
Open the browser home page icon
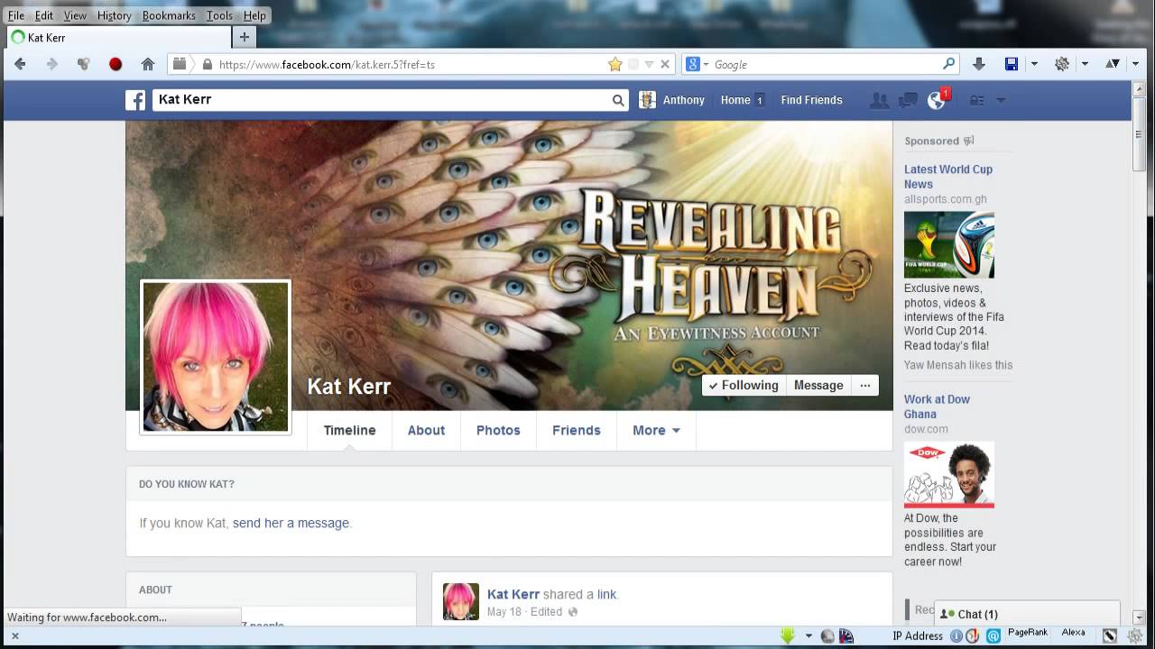point(148,64)
